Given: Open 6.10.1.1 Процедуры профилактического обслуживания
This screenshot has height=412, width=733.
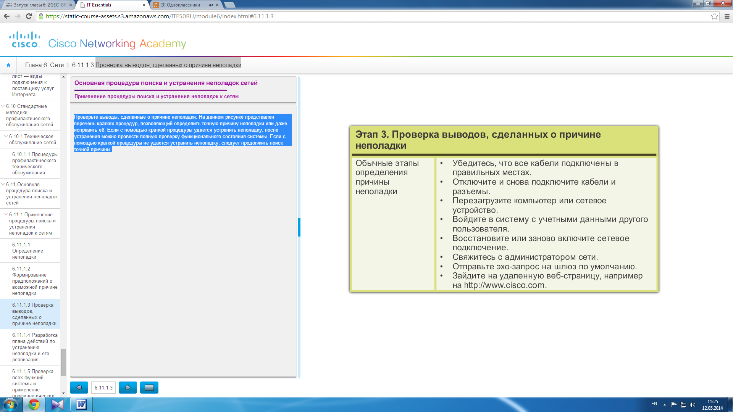Looking at the screenshot, I should click(x=34, y=164).
